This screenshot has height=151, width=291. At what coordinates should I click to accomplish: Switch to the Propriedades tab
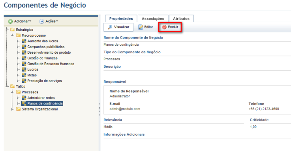tap(121, 19)
